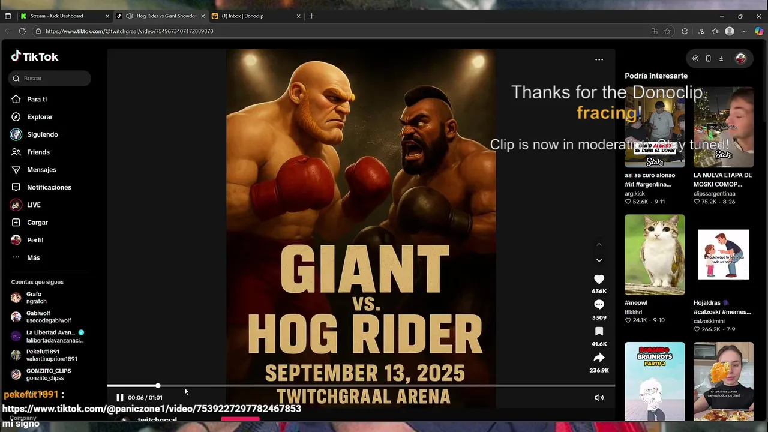768x432 pixels.
Task: Open browser tab actions menu icon
Action: [x=8, y=16]
